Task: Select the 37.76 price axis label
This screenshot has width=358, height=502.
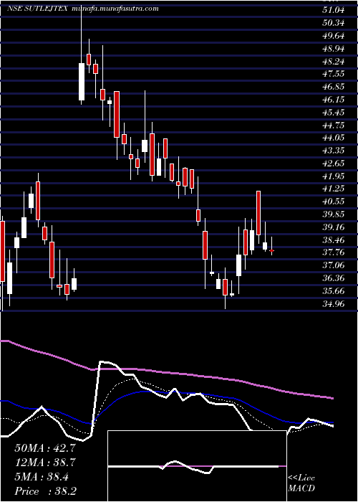Action: click(x=334, y=252)
